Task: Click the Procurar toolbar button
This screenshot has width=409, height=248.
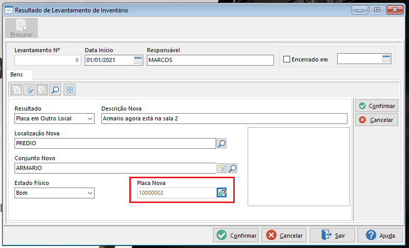Action: [21, 28]
